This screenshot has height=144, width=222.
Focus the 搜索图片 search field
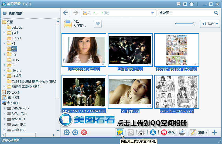point(186,13)
